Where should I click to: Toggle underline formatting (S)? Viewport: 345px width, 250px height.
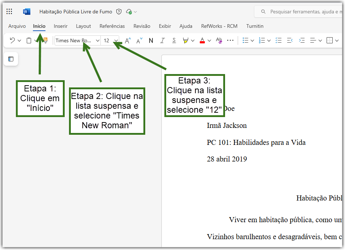tap(174, 40)
